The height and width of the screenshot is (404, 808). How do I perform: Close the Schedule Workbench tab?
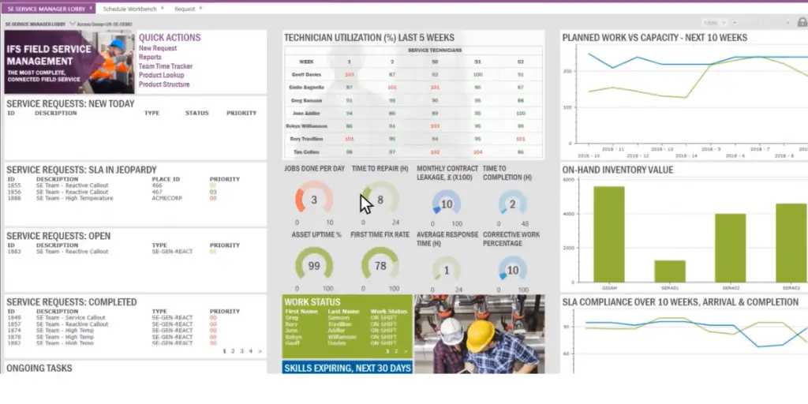163,9
